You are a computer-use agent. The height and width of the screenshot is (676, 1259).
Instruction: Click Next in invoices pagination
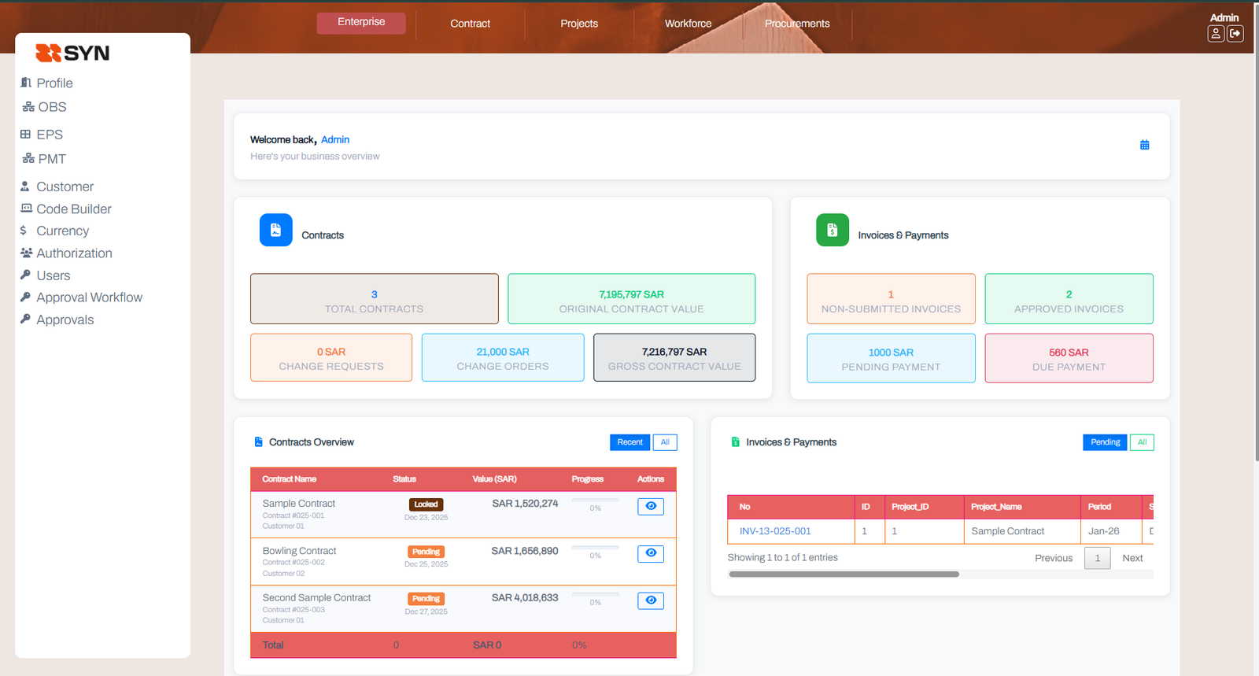click(x=1132, y=558)
